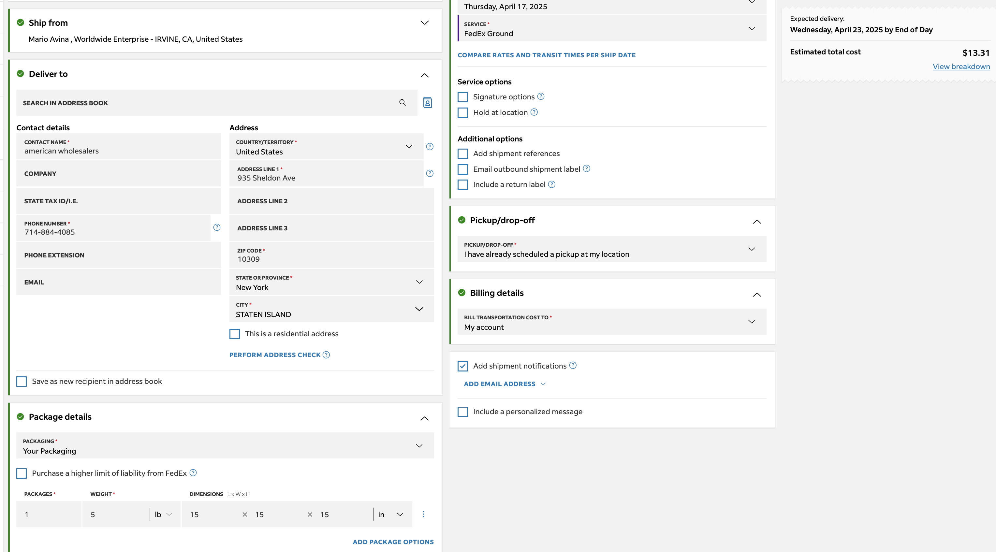Check Save as new recipient in address book

22,382
